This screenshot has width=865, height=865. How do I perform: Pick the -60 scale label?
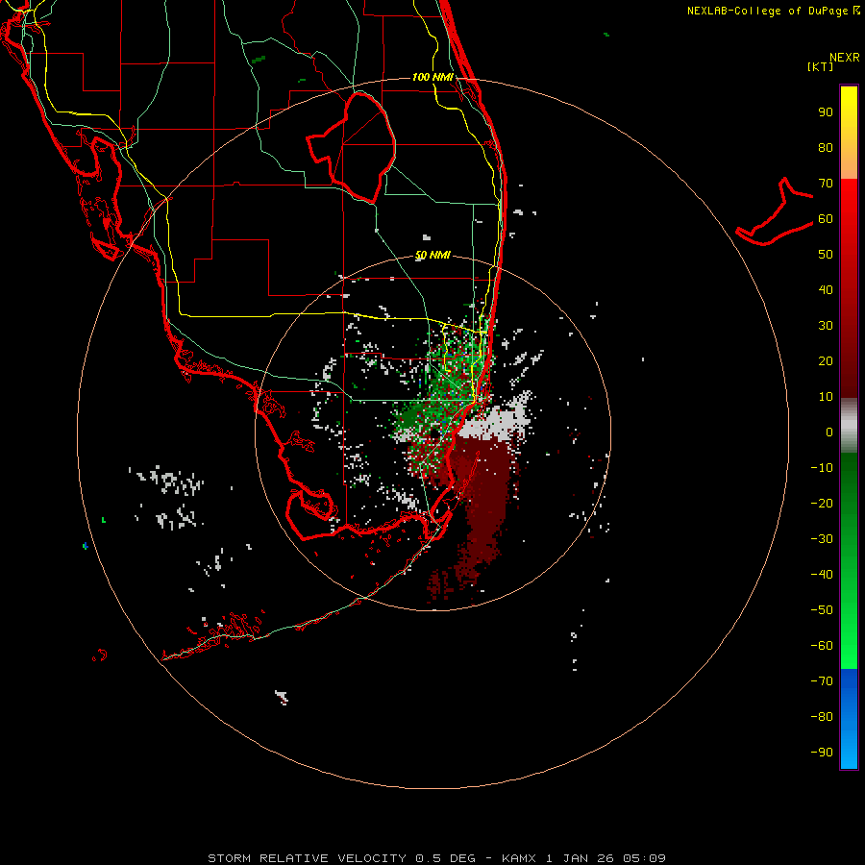point(822,646)
